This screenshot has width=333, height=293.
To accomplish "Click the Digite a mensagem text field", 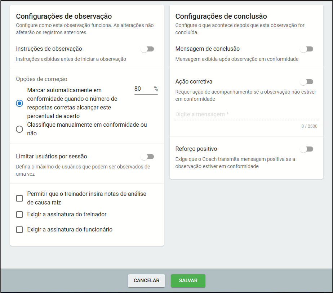I will [x=246, y=114].
